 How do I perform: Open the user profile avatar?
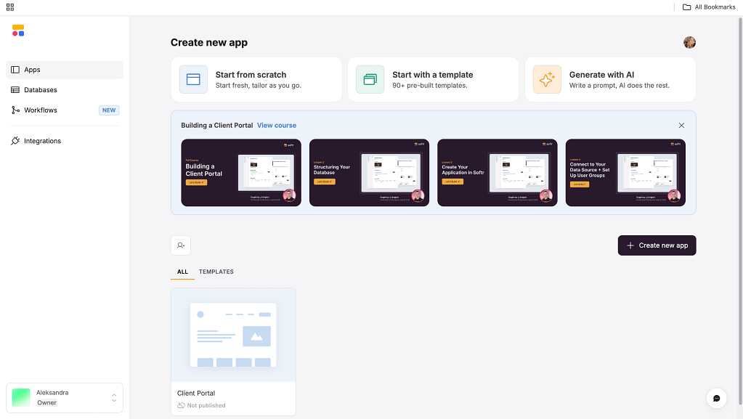(x=689, y=42)
